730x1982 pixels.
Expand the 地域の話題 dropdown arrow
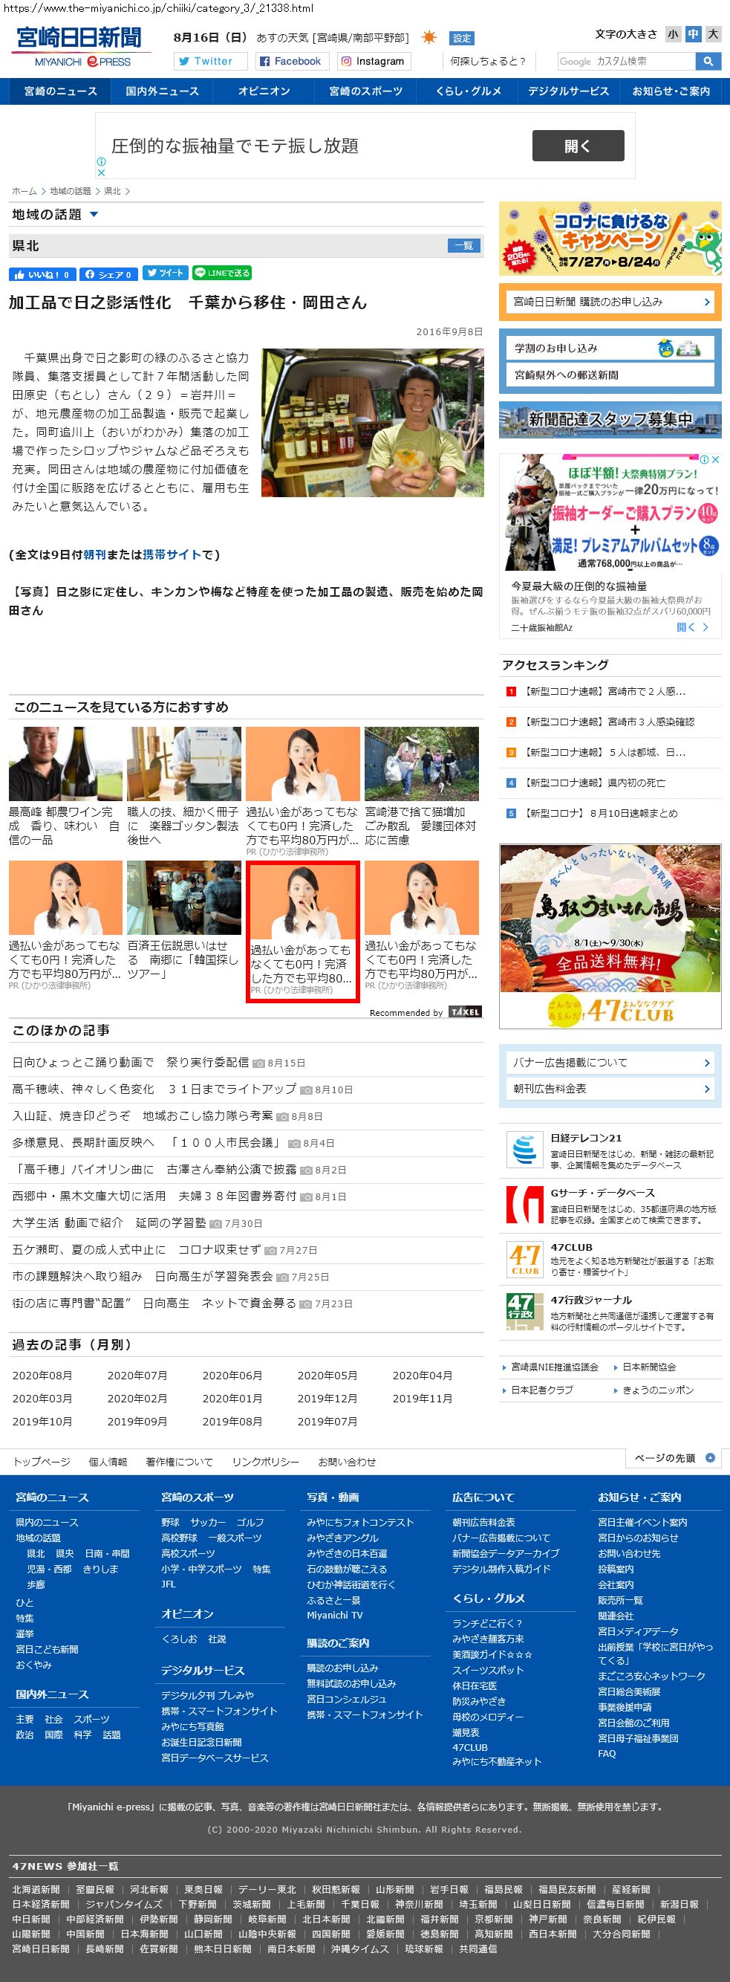point(94,215)
